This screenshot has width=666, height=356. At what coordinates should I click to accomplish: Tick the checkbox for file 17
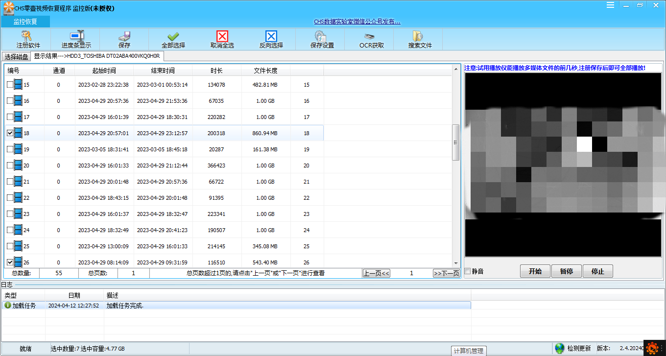pyautogui.click(x=10, y=117)
